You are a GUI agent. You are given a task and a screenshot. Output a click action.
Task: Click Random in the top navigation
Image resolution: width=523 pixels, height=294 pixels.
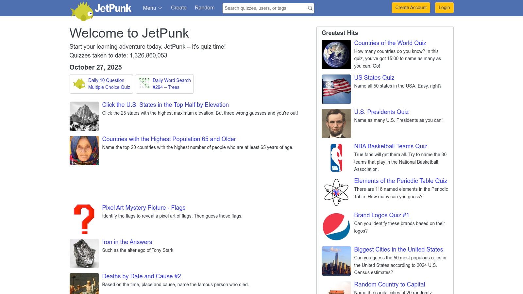(x=204, y=8)
